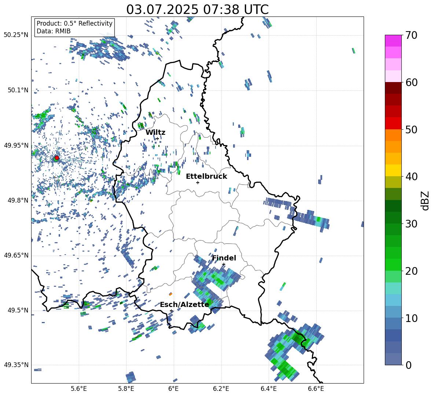Click the blue 10 dBZ colorbar segment
Viewport: 434px width, 396px height.
tap(393, 312)
